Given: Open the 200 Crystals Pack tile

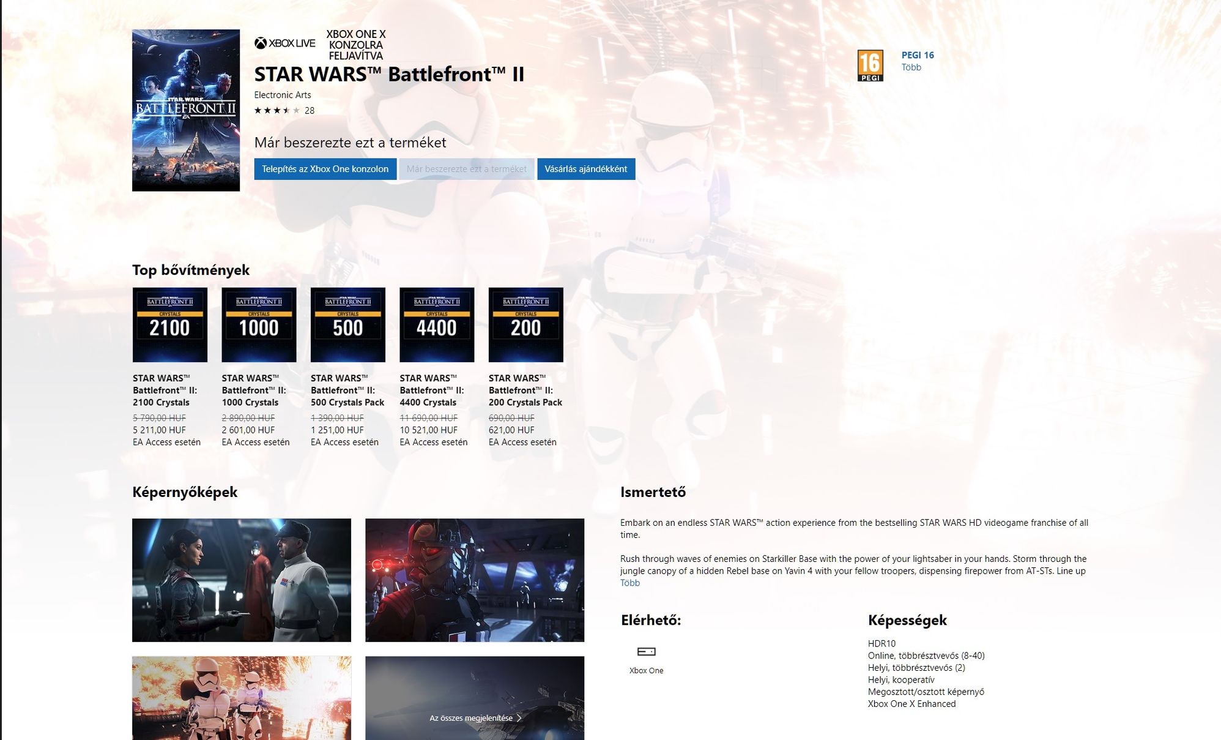Looking at the screenshot, I should (x=525, y=325).
